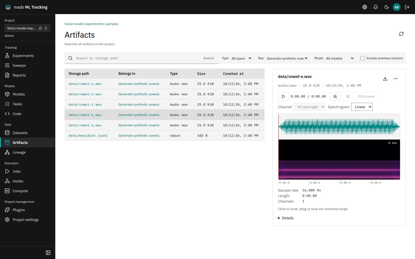
Task: Open the Tasks section
Action: (x=28, y=104)
